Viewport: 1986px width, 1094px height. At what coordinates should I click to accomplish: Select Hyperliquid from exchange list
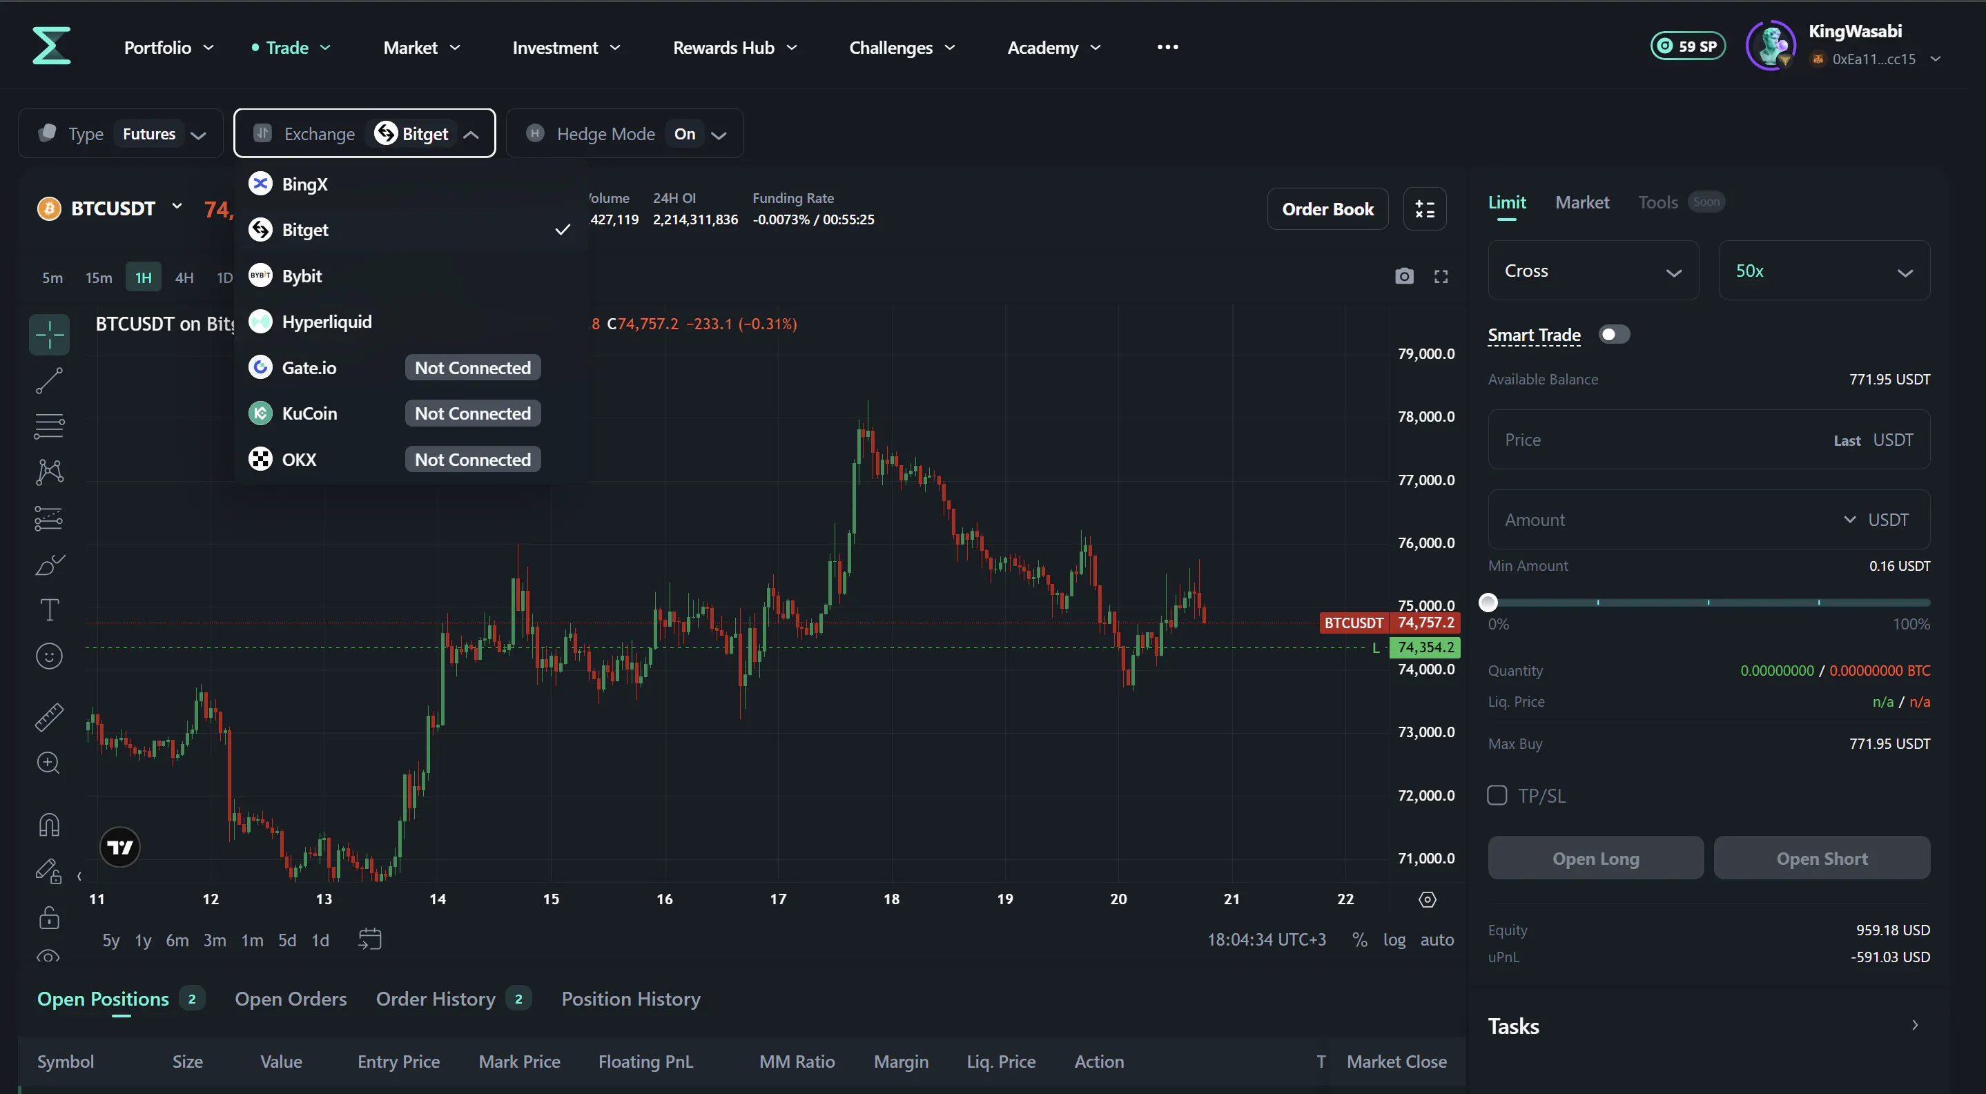(411, 322)
